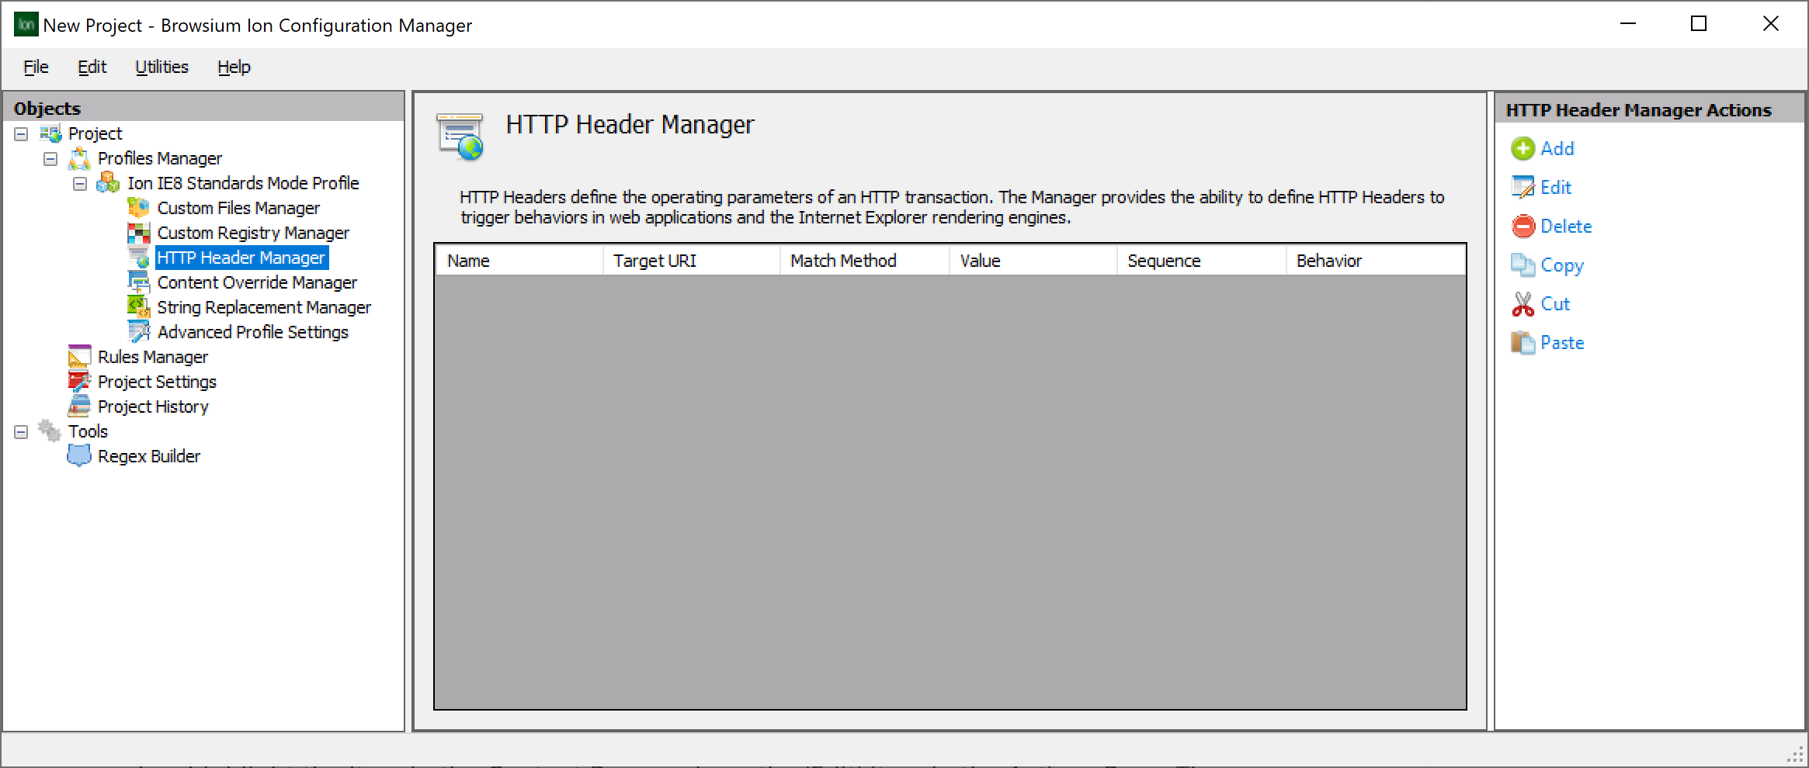Click the Regex Builder icon
The image size is (1809, 768).
[x=80, y=455]
